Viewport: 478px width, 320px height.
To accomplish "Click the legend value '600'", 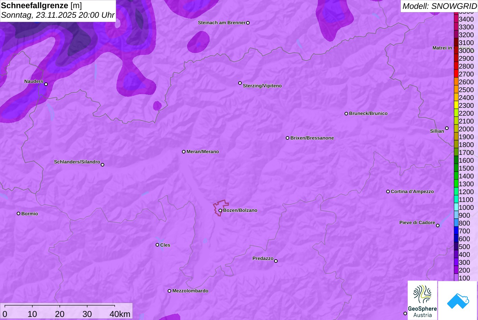I will point(464,239).
